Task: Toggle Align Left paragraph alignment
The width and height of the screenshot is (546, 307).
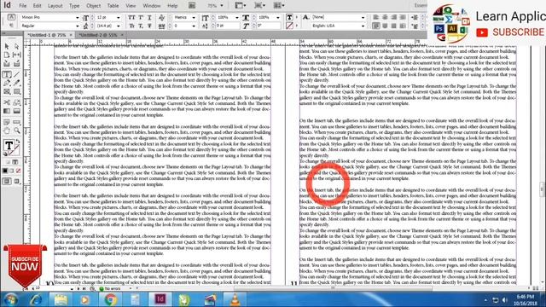Action: click(x=375, y=17)
